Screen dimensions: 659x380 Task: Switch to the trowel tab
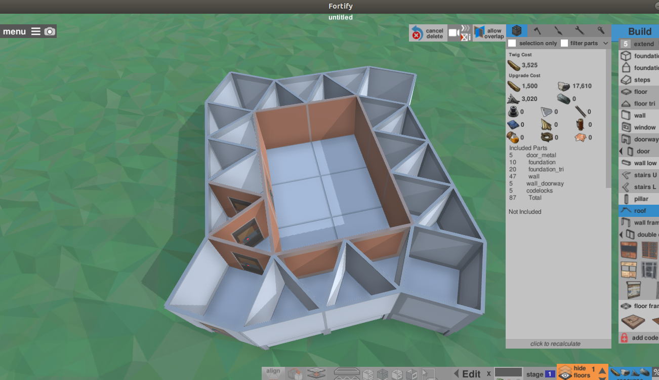point(558,31)
